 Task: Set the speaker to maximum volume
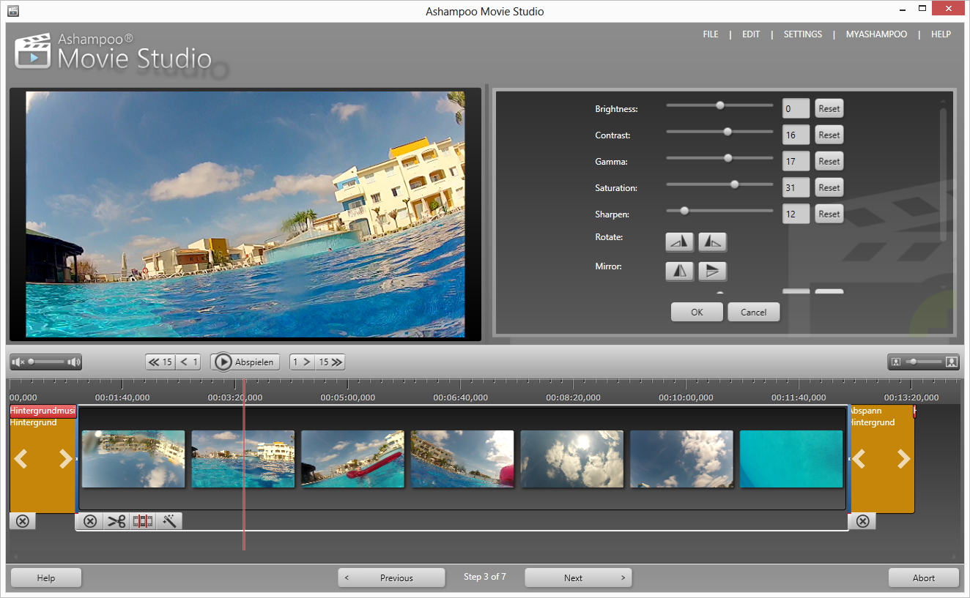pyautogui.click(x=73, y=361)
